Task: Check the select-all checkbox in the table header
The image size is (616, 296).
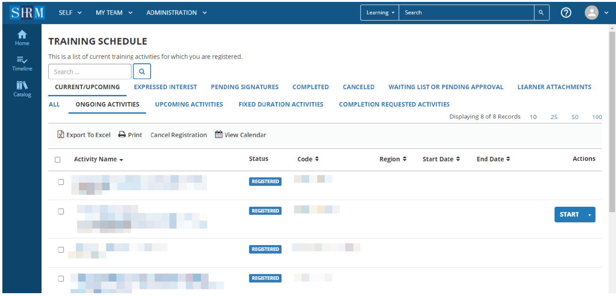Action: point(58,160)
